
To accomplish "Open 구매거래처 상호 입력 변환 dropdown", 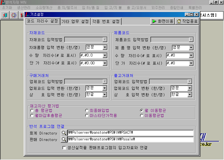I will click(105, 95).
